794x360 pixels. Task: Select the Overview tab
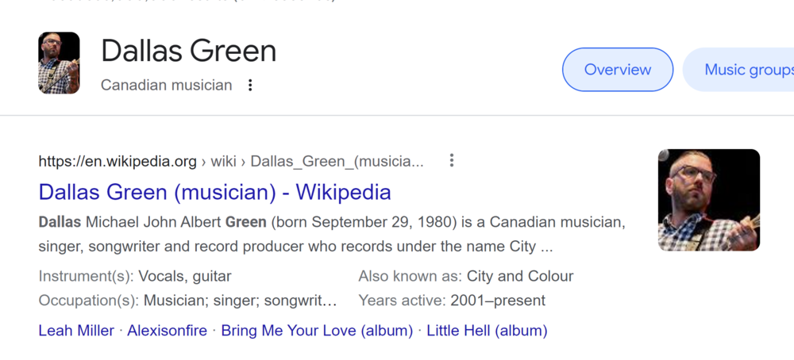(x=617, y=70)
